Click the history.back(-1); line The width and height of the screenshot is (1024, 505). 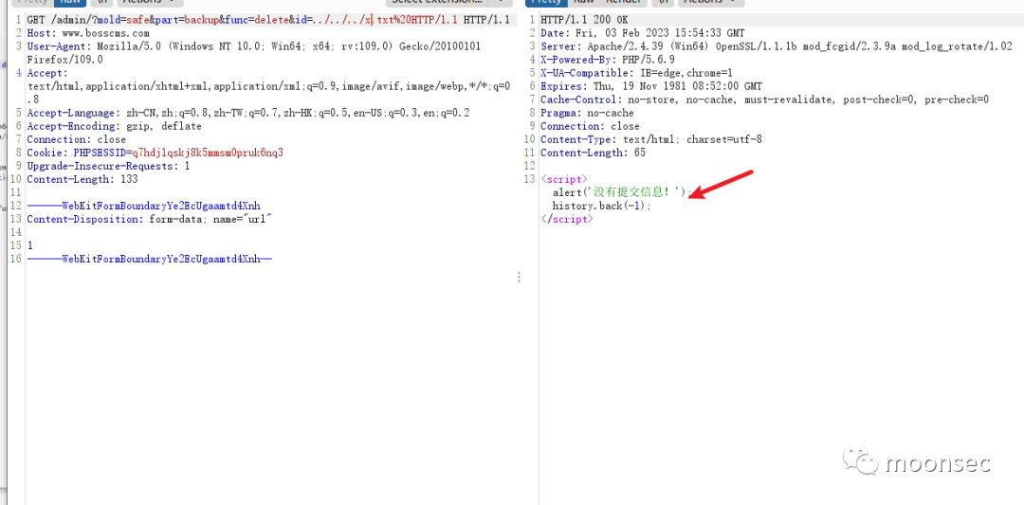point(602,207)
